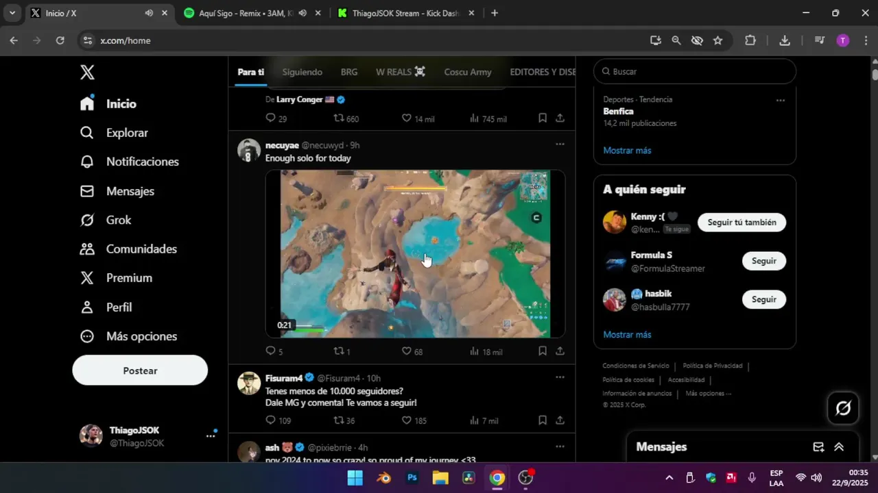Open Chrome tab search dropdown
Viewport: 878px width, 493px height.
[x=12, y=13]
